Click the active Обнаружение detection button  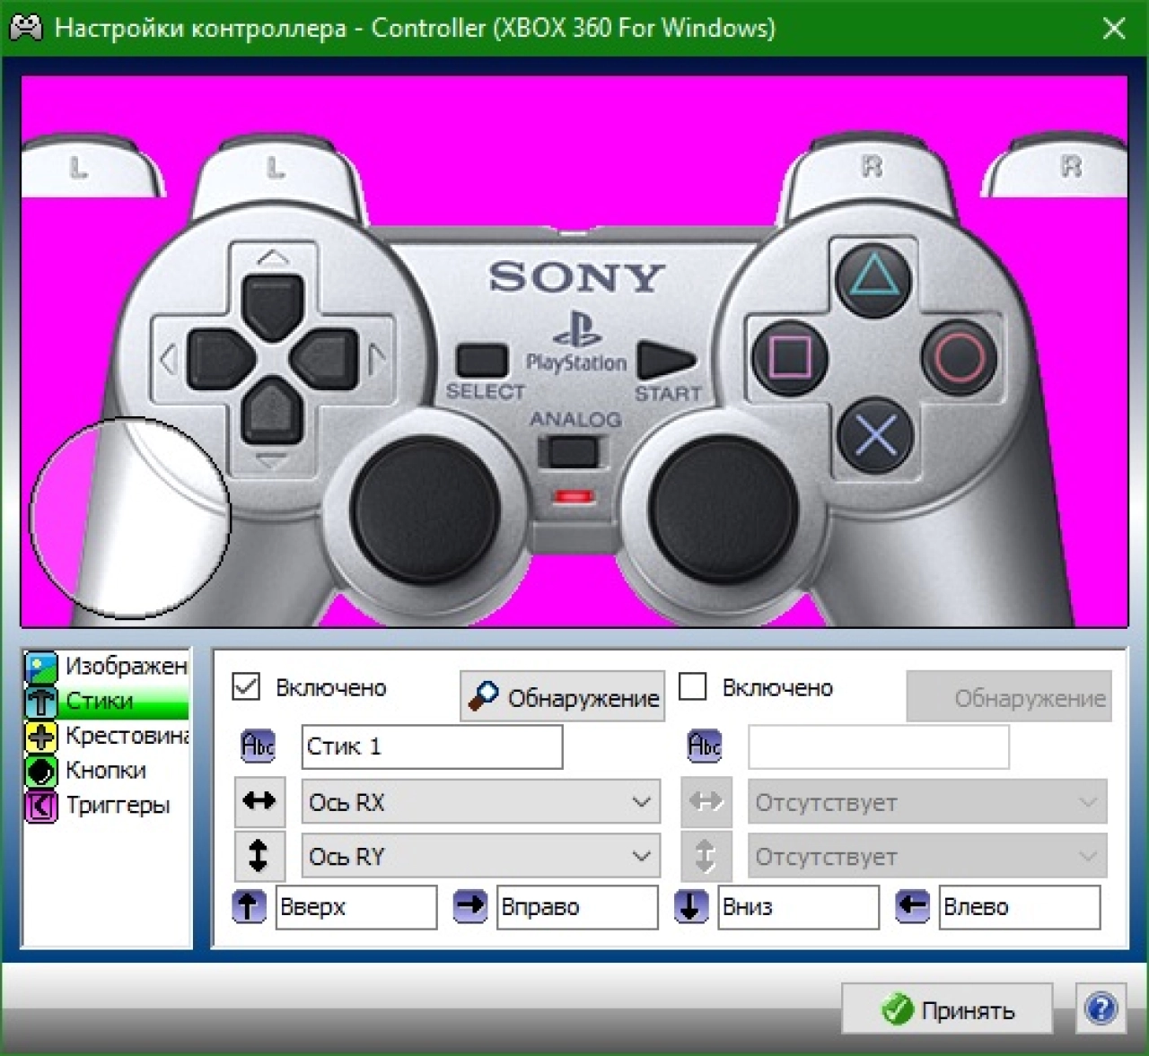click(x=563, y=696)
